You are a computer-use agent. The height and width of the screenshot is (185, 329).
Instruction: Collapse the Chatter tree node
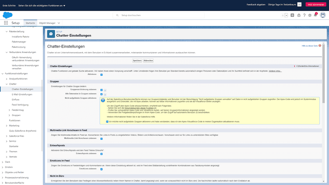pyautogui.click(x=6, y=84)
